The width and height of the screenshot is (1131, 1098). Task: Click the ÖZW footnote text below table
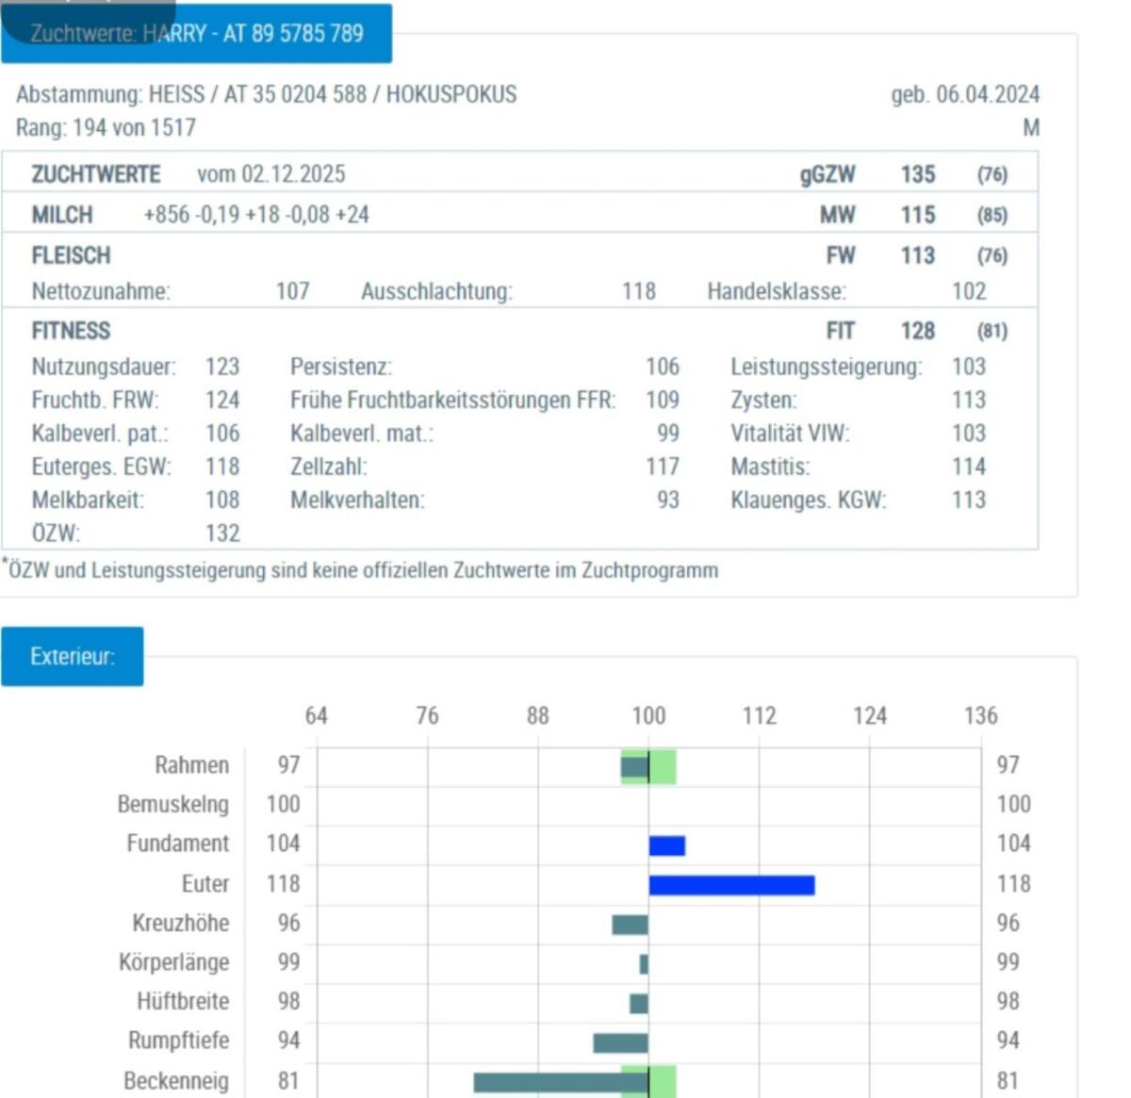click(363, 570)
